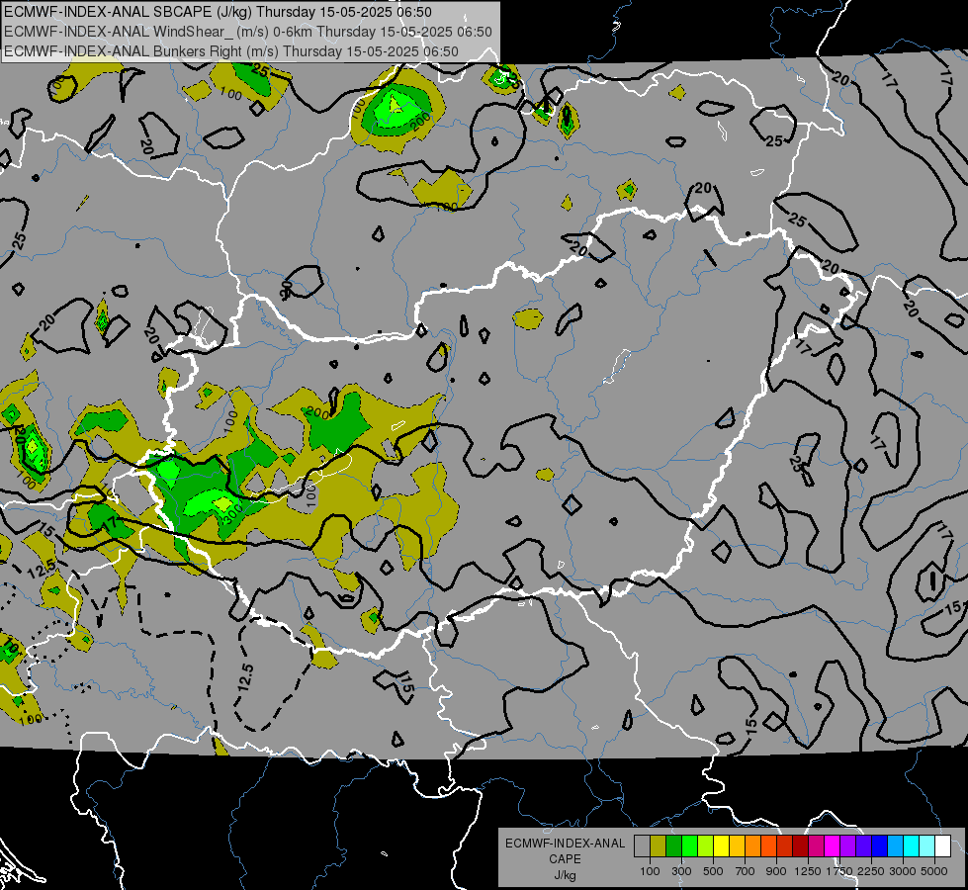The width and height of the screenshot is (968, 890).
Task: Click the olive swatch in the CAPE legend
Action: [659, 845]
